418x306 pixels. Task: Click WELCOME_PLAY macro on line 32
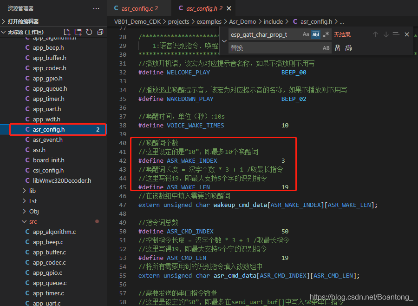click(188, 73)
